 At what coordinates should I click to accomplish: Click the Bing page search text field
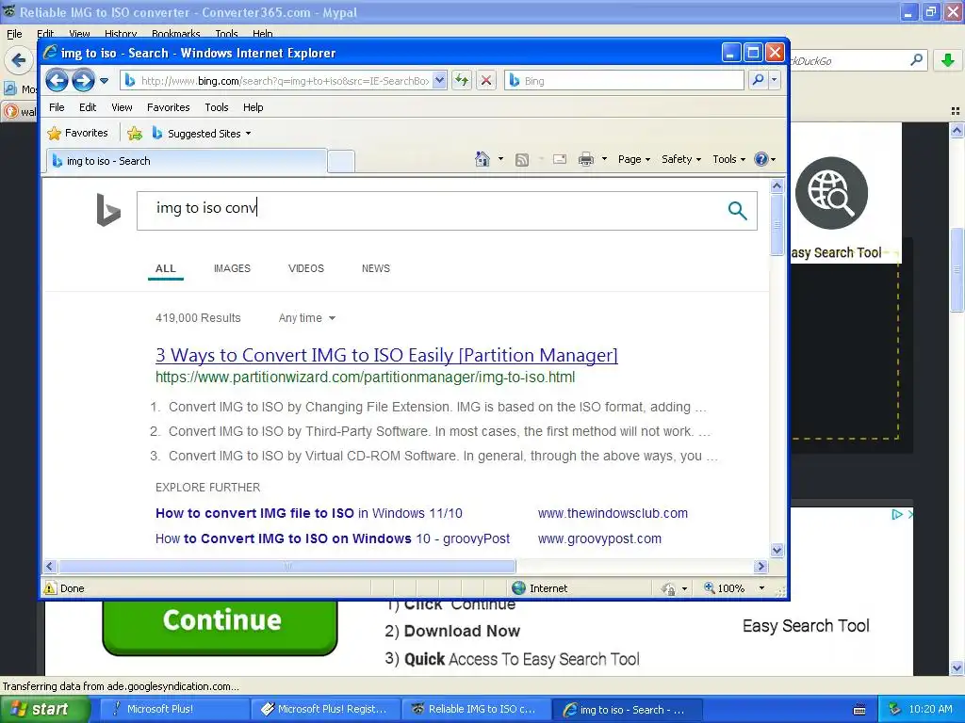click(428, 210)
